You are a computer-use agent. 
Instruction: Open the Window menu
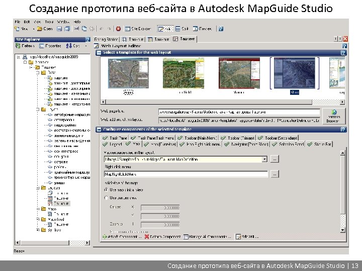coord(63,22)
